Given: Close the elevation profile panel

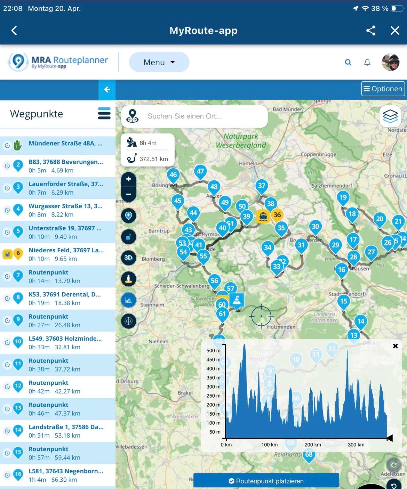Looking at the screenshot, I should 395,346.
